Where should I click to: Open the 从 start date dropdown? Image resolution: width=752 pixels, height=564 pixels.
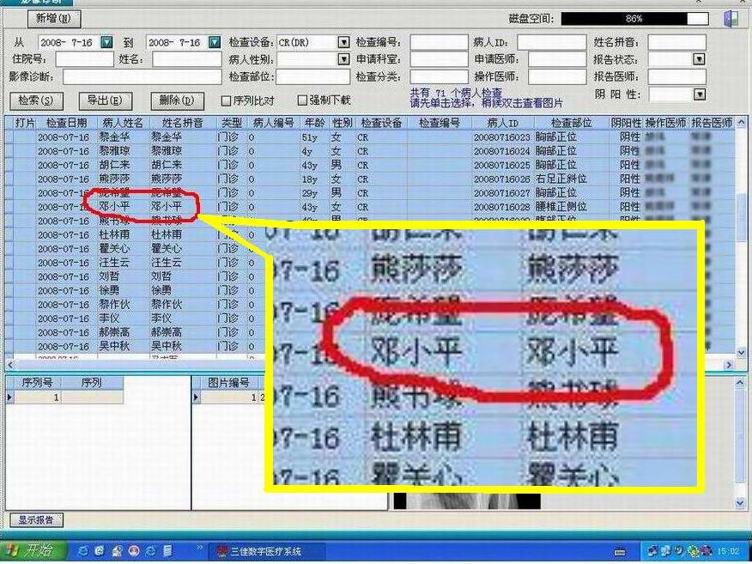(106, 42)
